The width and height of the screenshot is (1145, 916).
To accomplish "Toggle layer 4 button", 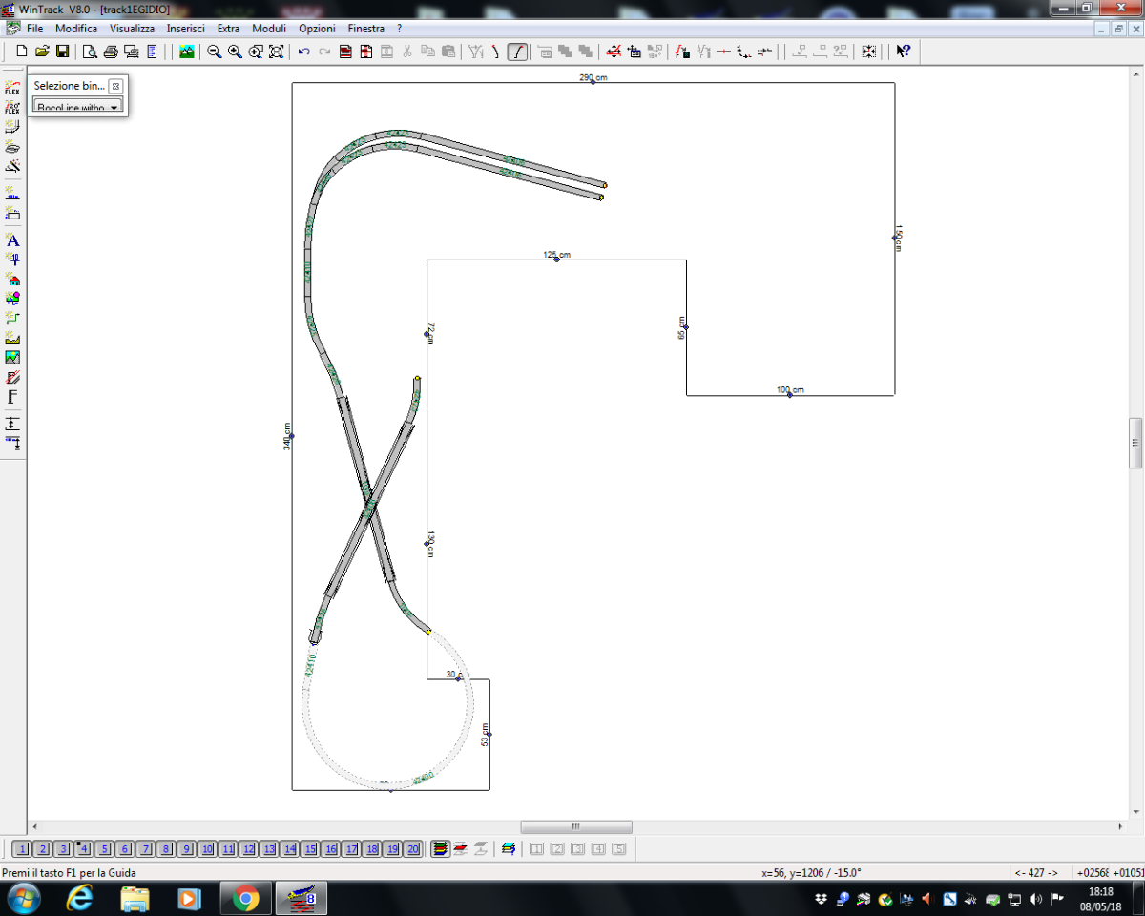I will point(83,849).
